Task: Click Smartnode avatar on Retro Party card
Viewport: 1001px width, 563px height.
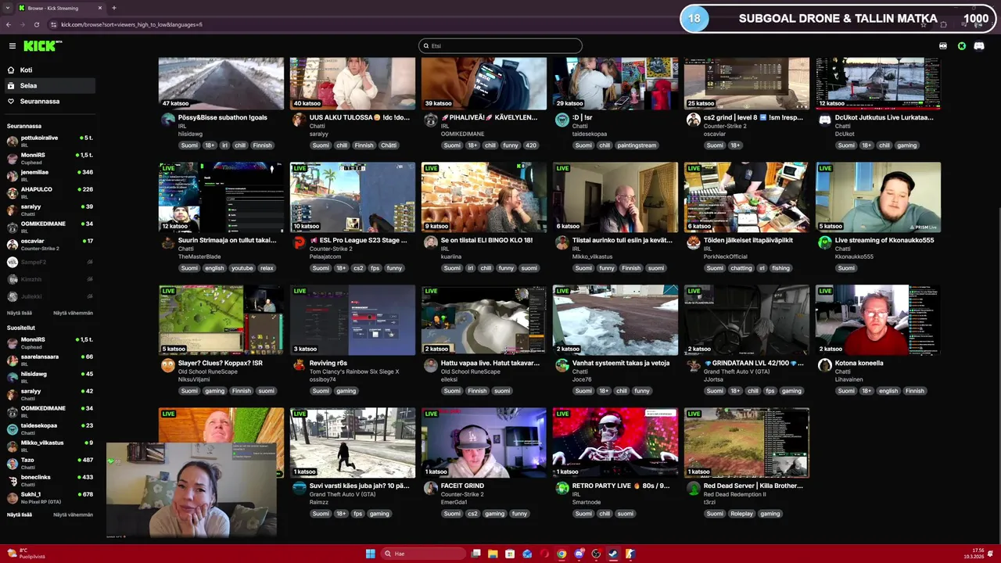Action: (561, 488)
